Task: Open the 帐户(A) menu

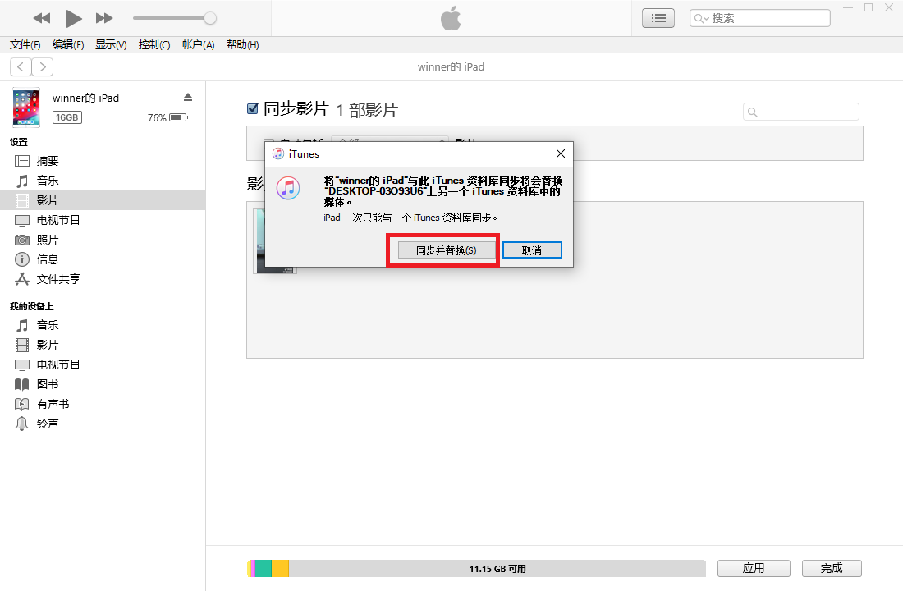Action: (x=198, y=45)
